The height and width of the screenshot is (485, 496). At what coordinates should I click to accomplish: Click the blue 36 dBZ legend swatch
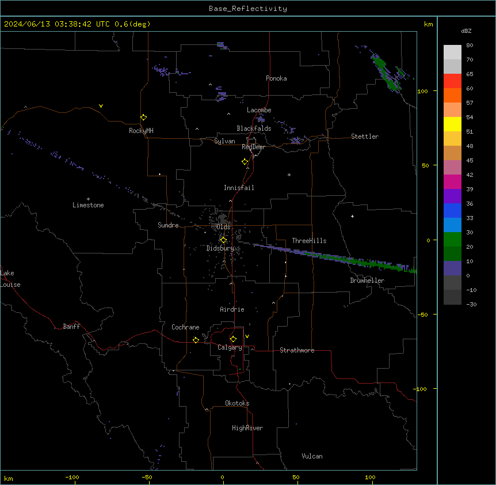pos(452,210)
